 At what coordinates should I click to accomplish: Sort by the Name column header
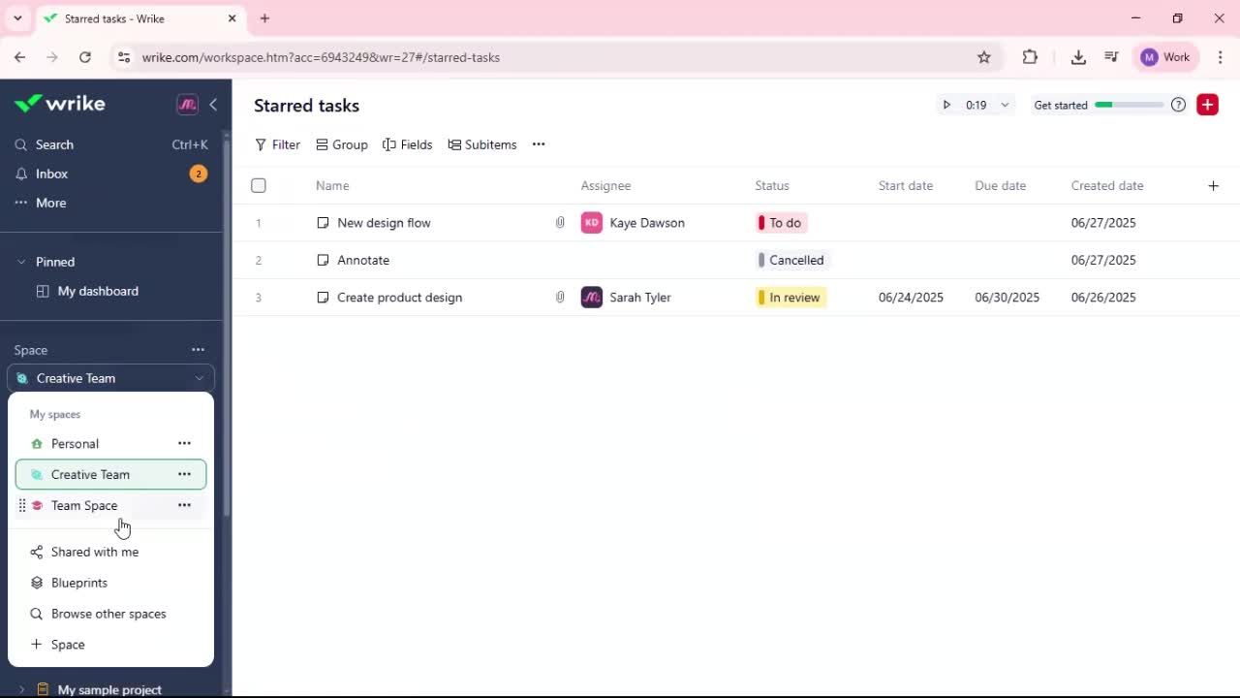pos(332,186)
